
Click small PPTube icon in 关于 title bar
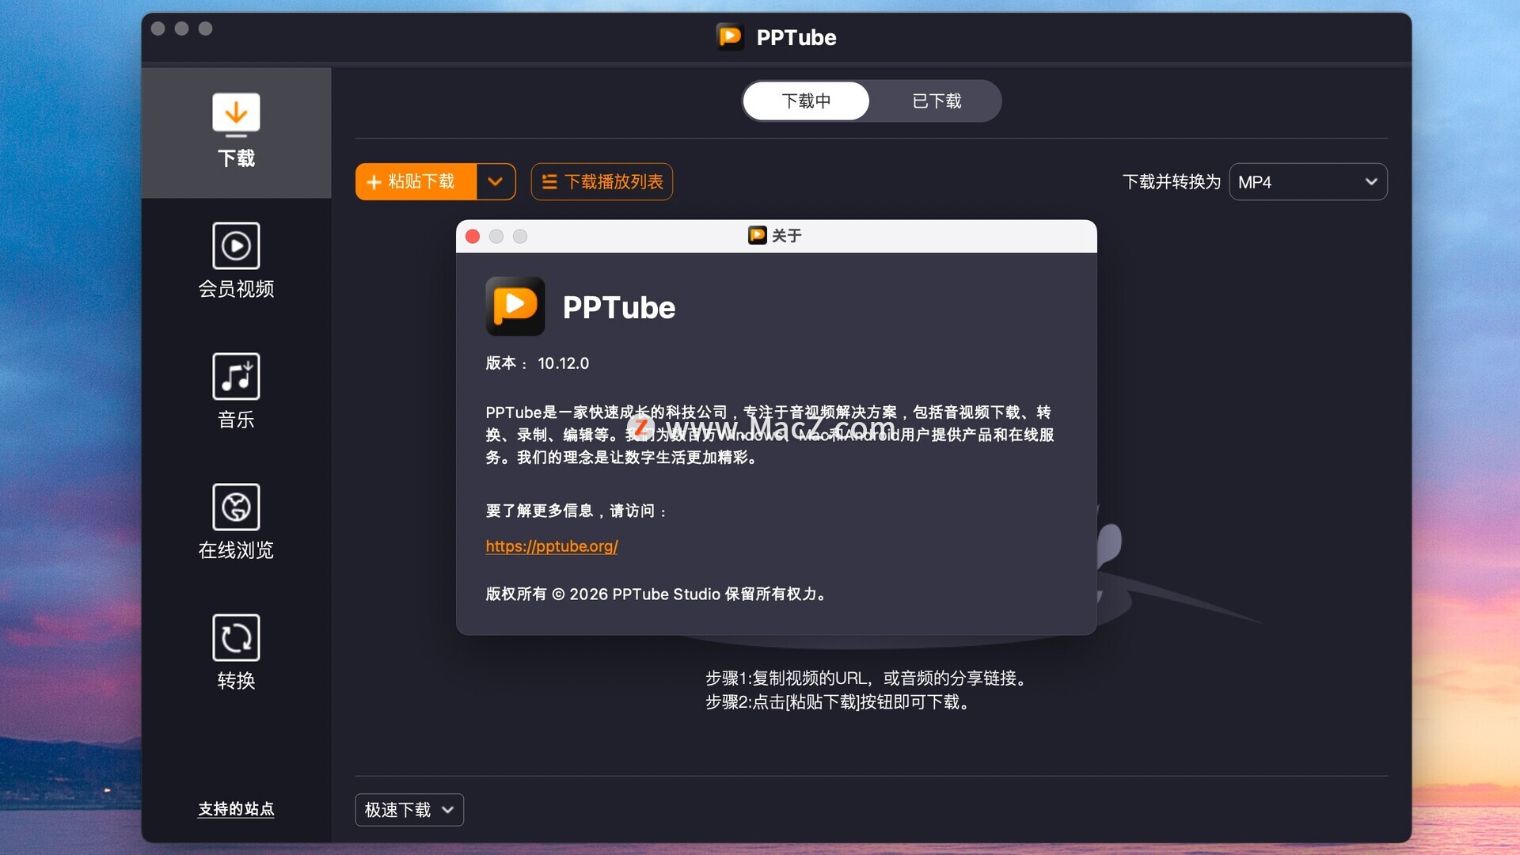pyautogui.click(x=757, y=235)
